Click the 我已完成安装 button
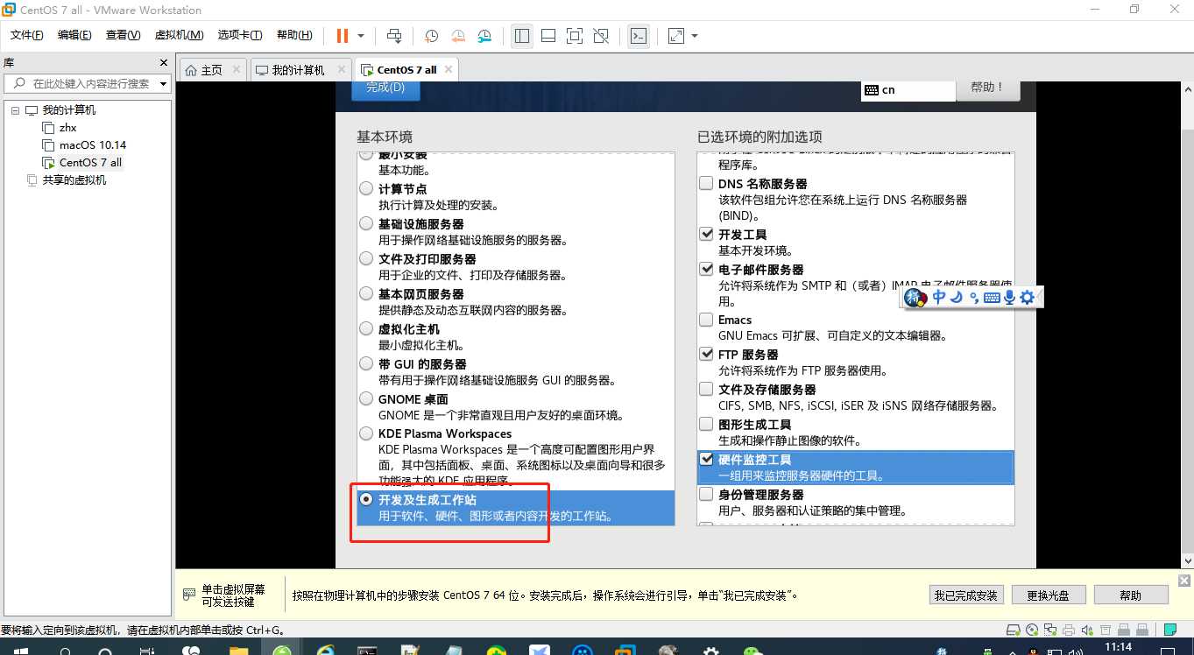The image size is (1194, 655). click(965, 595)
